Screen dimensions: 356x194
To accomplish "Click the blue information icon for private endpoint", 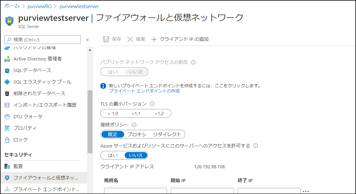I will [103, 86].
